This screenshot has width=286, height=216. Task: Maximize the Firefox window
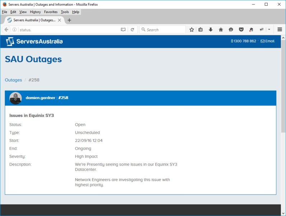tap(266, 4)
